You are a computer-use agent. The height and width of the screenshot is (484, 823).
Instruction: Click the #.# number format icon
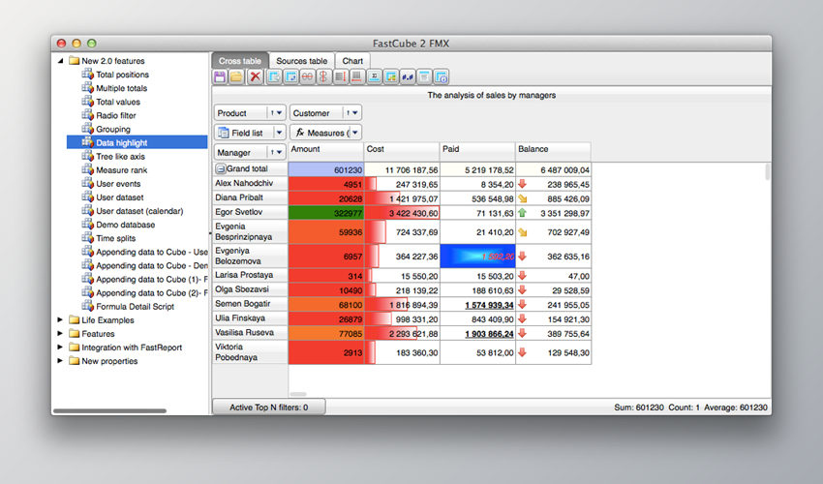tap(408, 77)
